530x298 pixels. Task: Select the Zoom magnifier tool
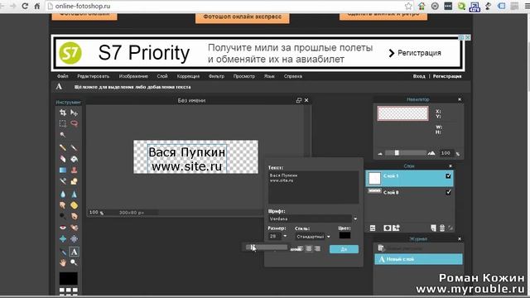click(74, 262)
